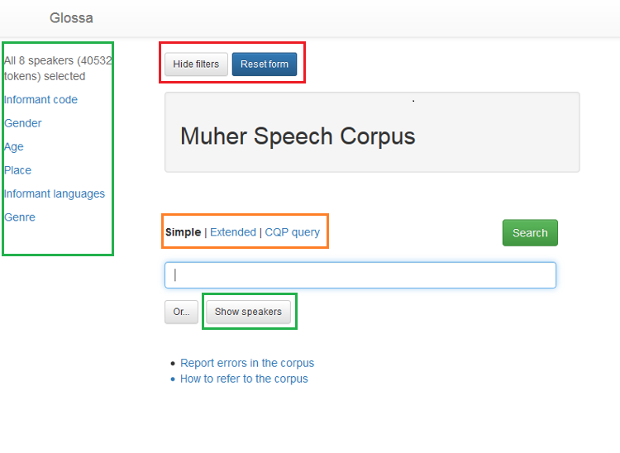Open the Informant languages filter
This screenshot has height=453, width=620.
pos(55,194)
